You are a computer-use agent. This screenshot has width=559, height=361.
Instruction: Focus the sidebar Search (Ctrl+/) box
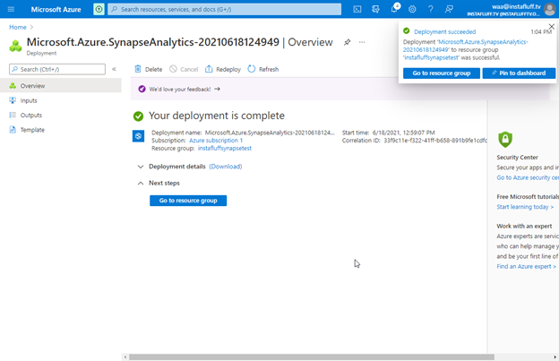57,69
